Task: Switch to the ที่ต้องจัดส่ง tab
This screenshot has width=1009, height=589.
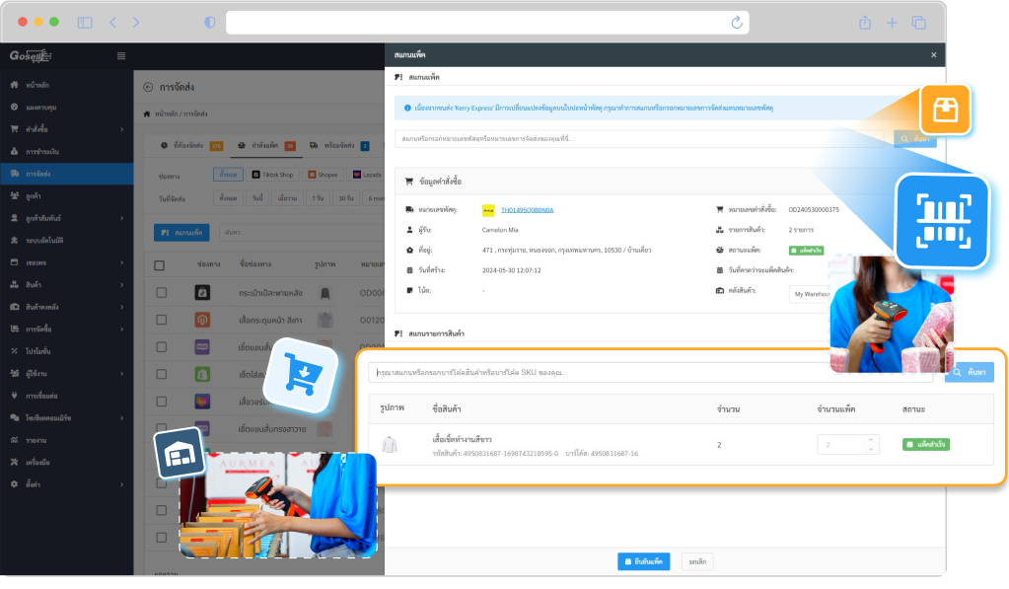Action: tap(191, 146)
